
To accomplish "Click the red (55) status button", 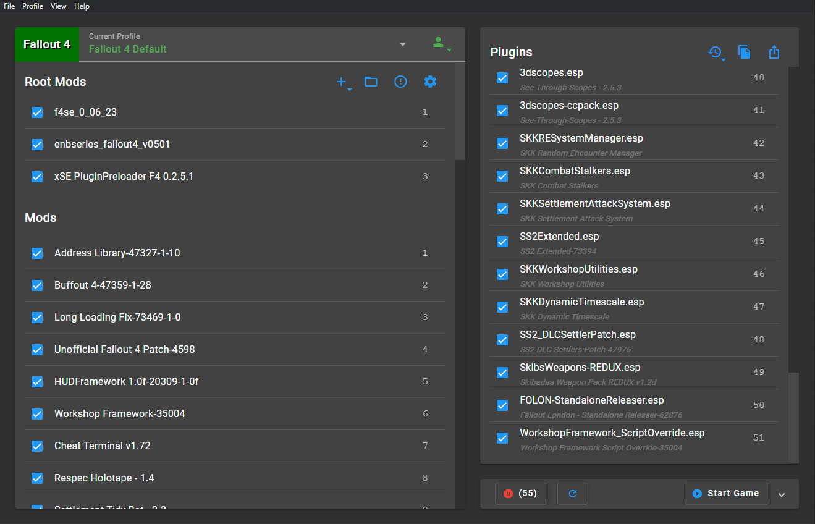I will point(521,494).
